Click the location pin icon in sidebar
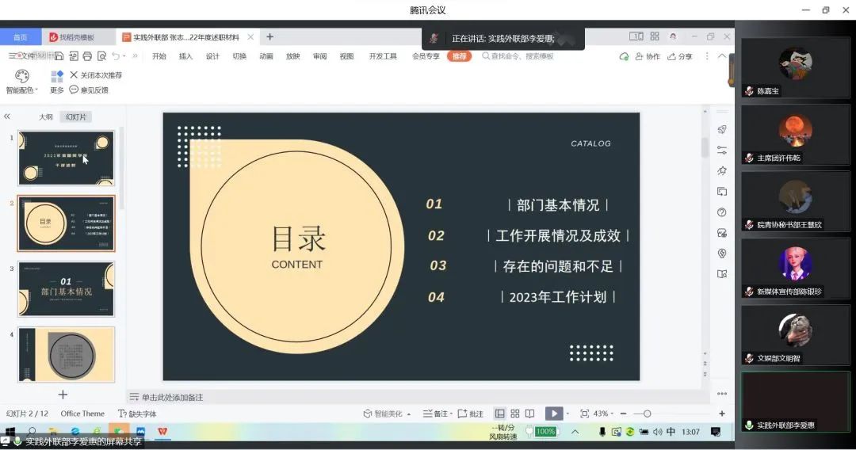 point(721,254)
